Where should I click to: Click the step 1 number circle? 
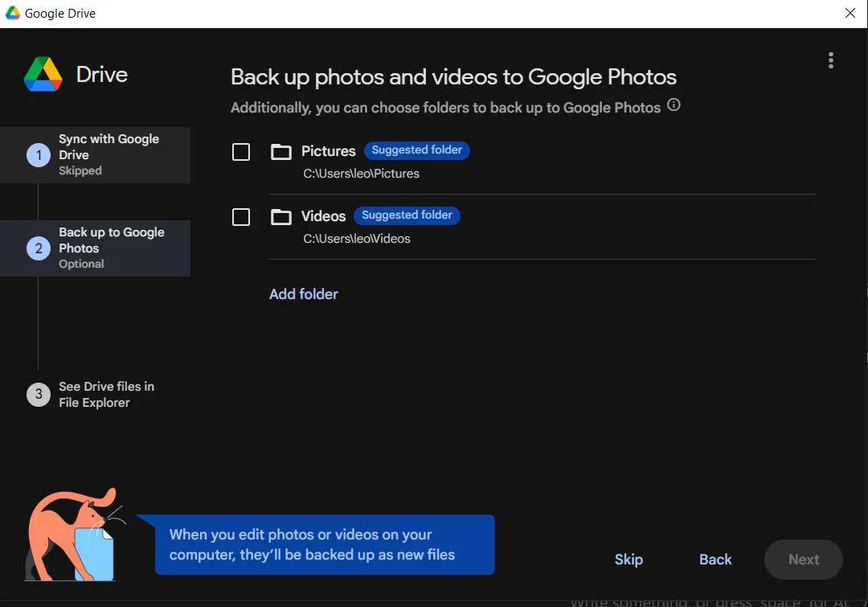[39, 155]
